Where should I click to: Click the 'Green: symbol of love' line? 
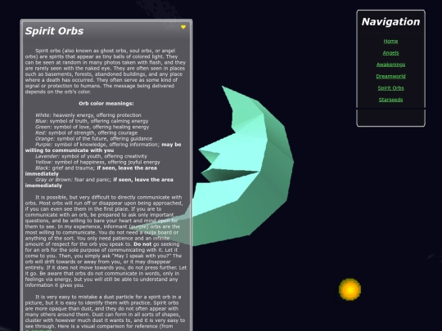(92, 127)
